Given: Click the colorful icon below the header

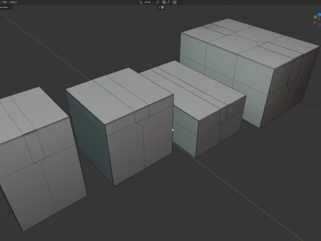Looking at the screenshot, I should pyautogui.click(x=163, y=7).
